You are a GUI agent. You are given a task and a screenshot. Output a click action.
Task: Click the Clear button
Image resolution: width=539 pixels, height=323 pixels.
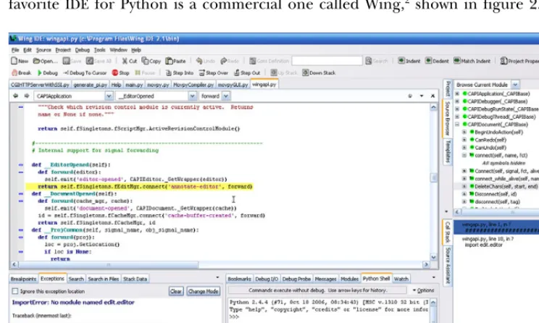click(x=176, y=291)
